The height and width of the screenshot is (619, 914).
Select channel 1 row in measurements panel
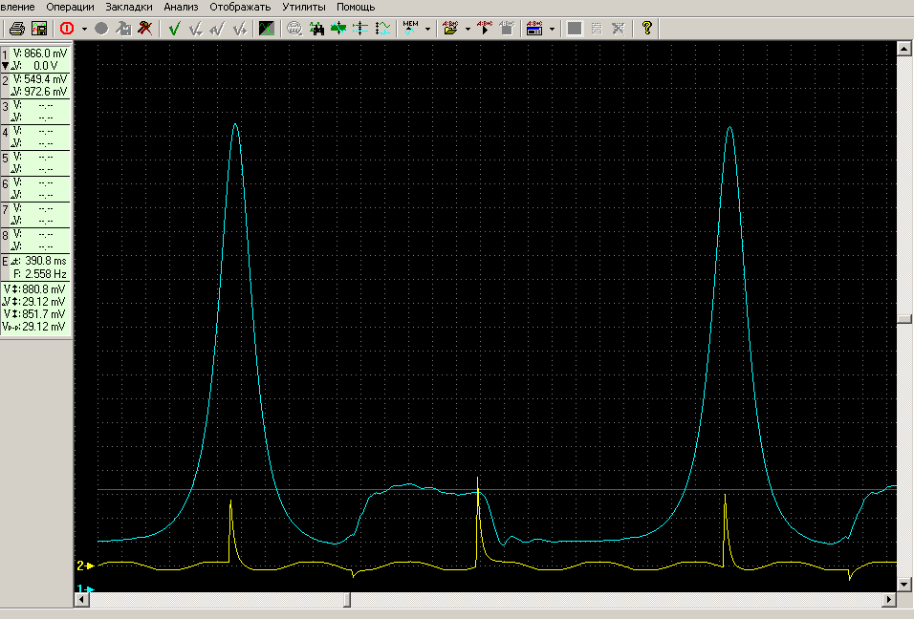[35, 59]
